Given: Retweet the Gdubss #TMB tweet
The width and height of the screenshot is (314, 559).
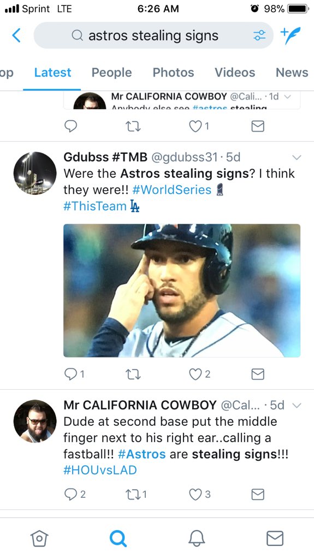Looking at the screenshot, I should [133, 374].
